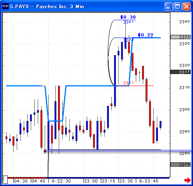The image size is (193, 186).
Task: Click the blue session bar under the chart
Action: pos(108,178)
